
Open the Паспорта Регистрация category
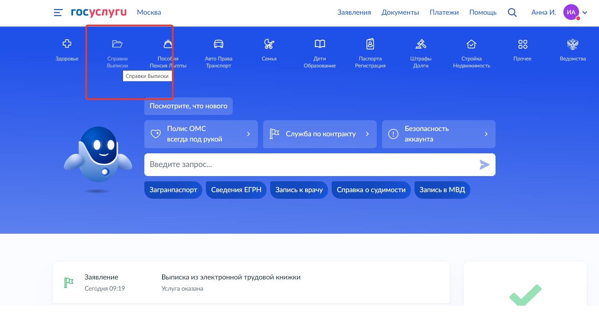370,54
